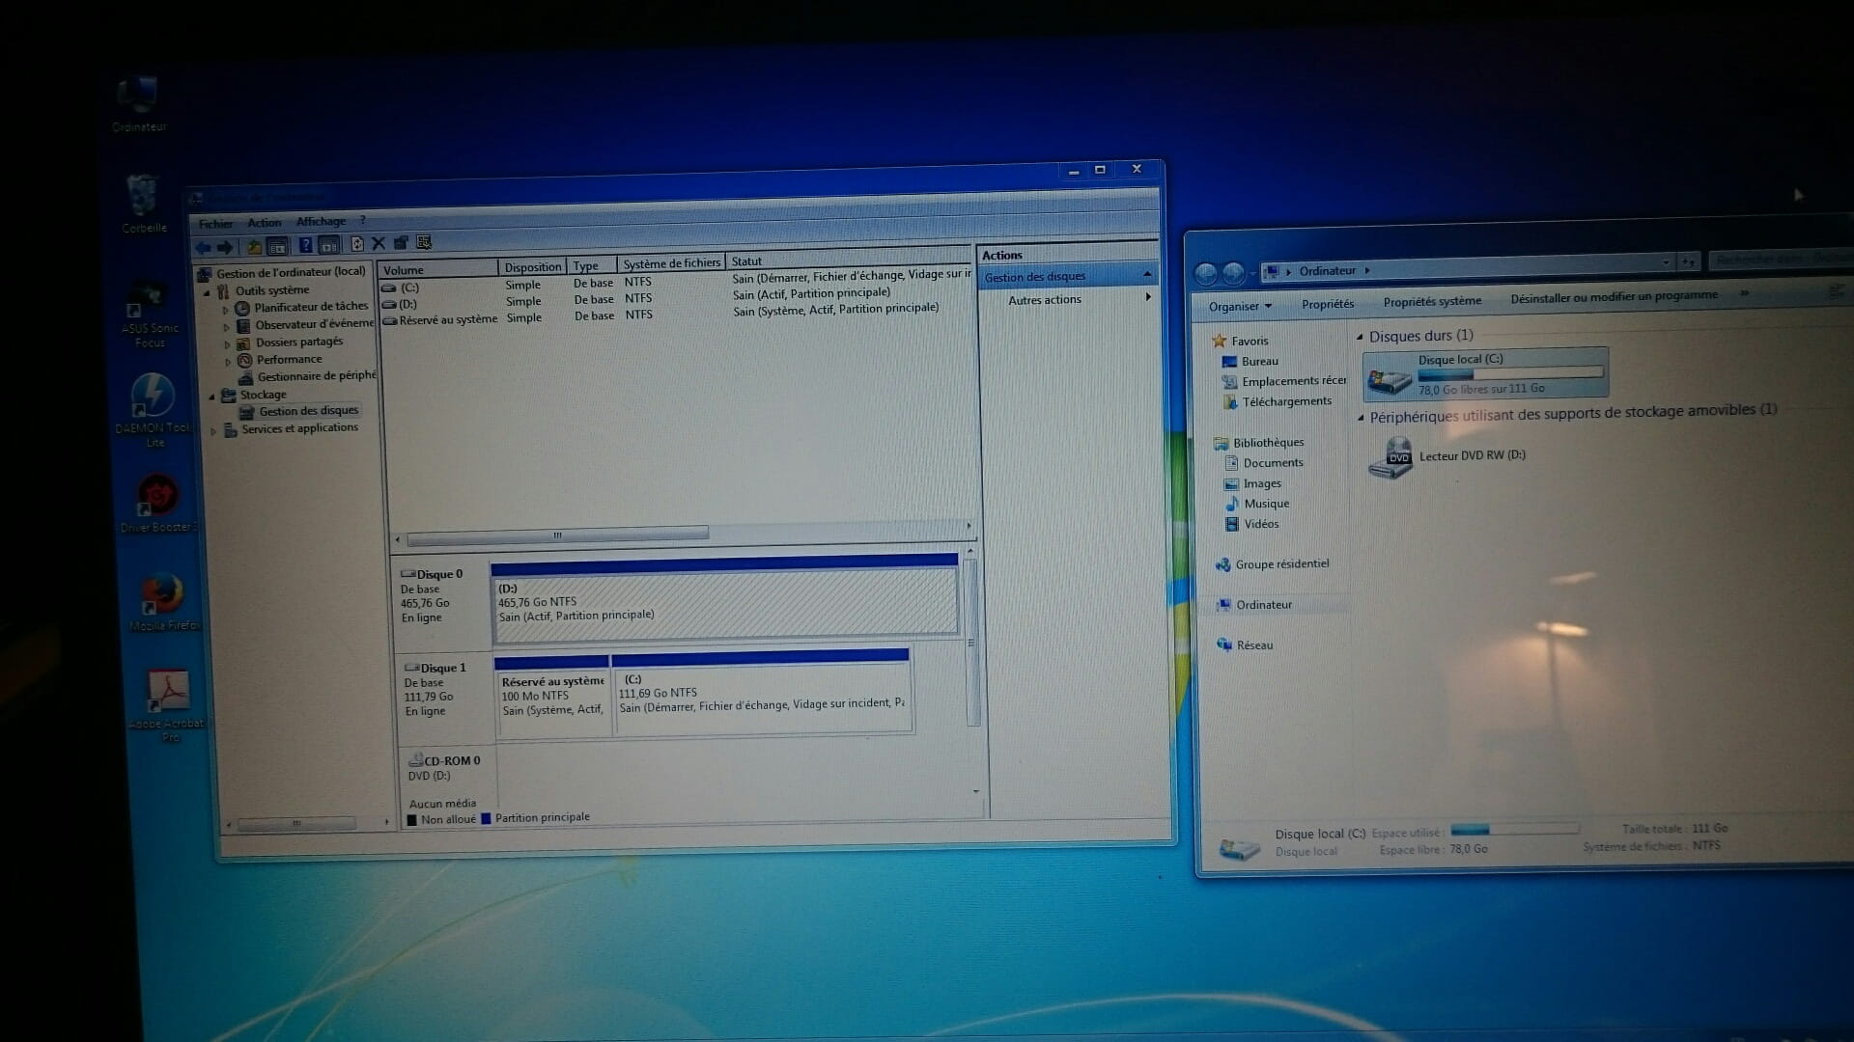The width and height of the screenshot is (1854, 1042).
Task: Click the back arrow in the Computer Management toolbar
Action: click(x=204, y=248)
